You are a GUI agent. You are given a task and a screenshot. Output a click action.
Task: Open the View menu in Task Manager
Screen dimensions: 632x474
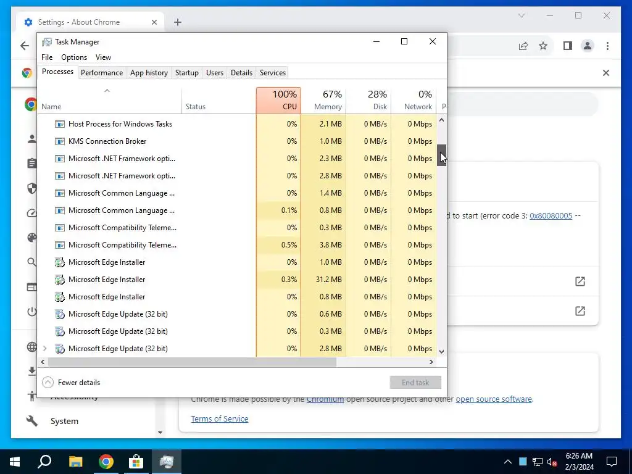pos(103,57)
